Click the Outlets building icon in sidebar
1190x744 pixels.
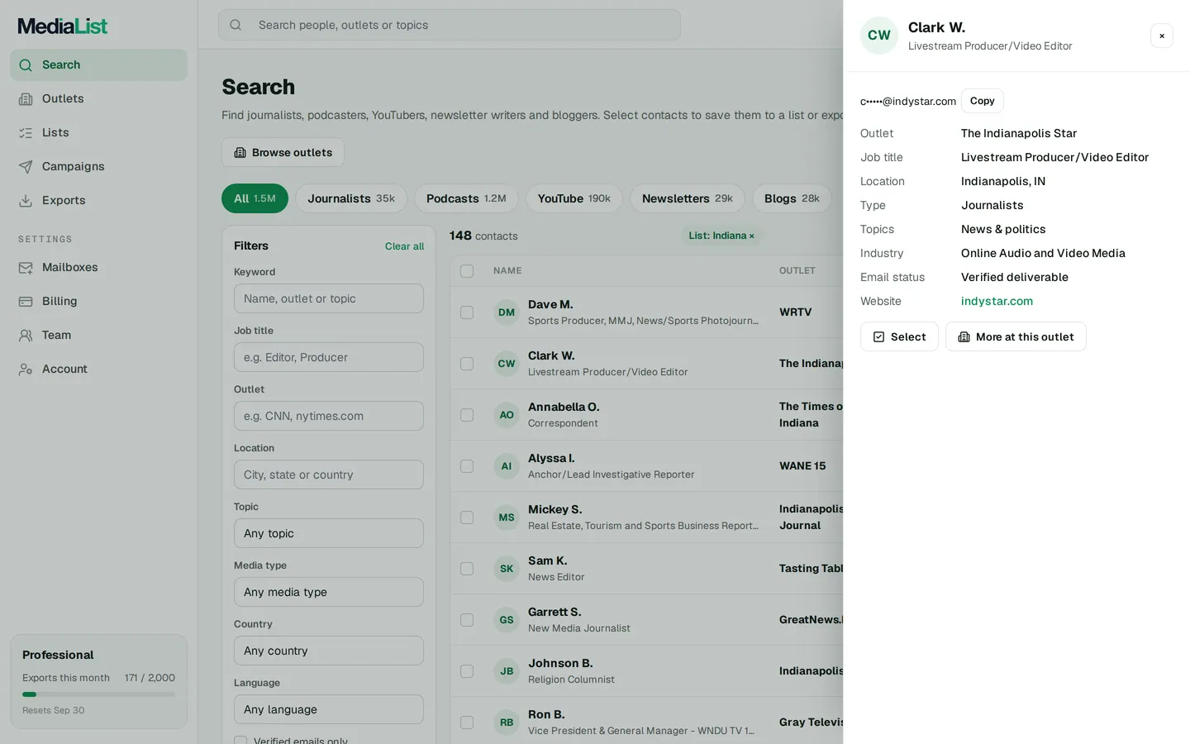(x=26, y=98)
